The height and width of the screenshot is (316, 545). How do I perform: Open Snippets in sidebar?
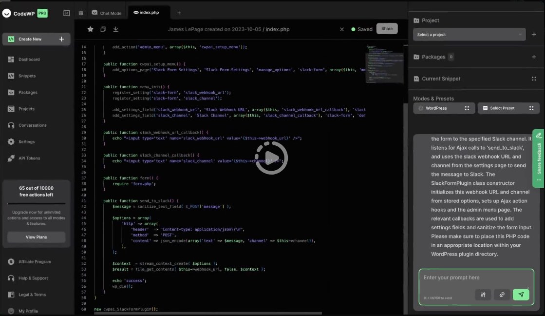pos(27,76)
